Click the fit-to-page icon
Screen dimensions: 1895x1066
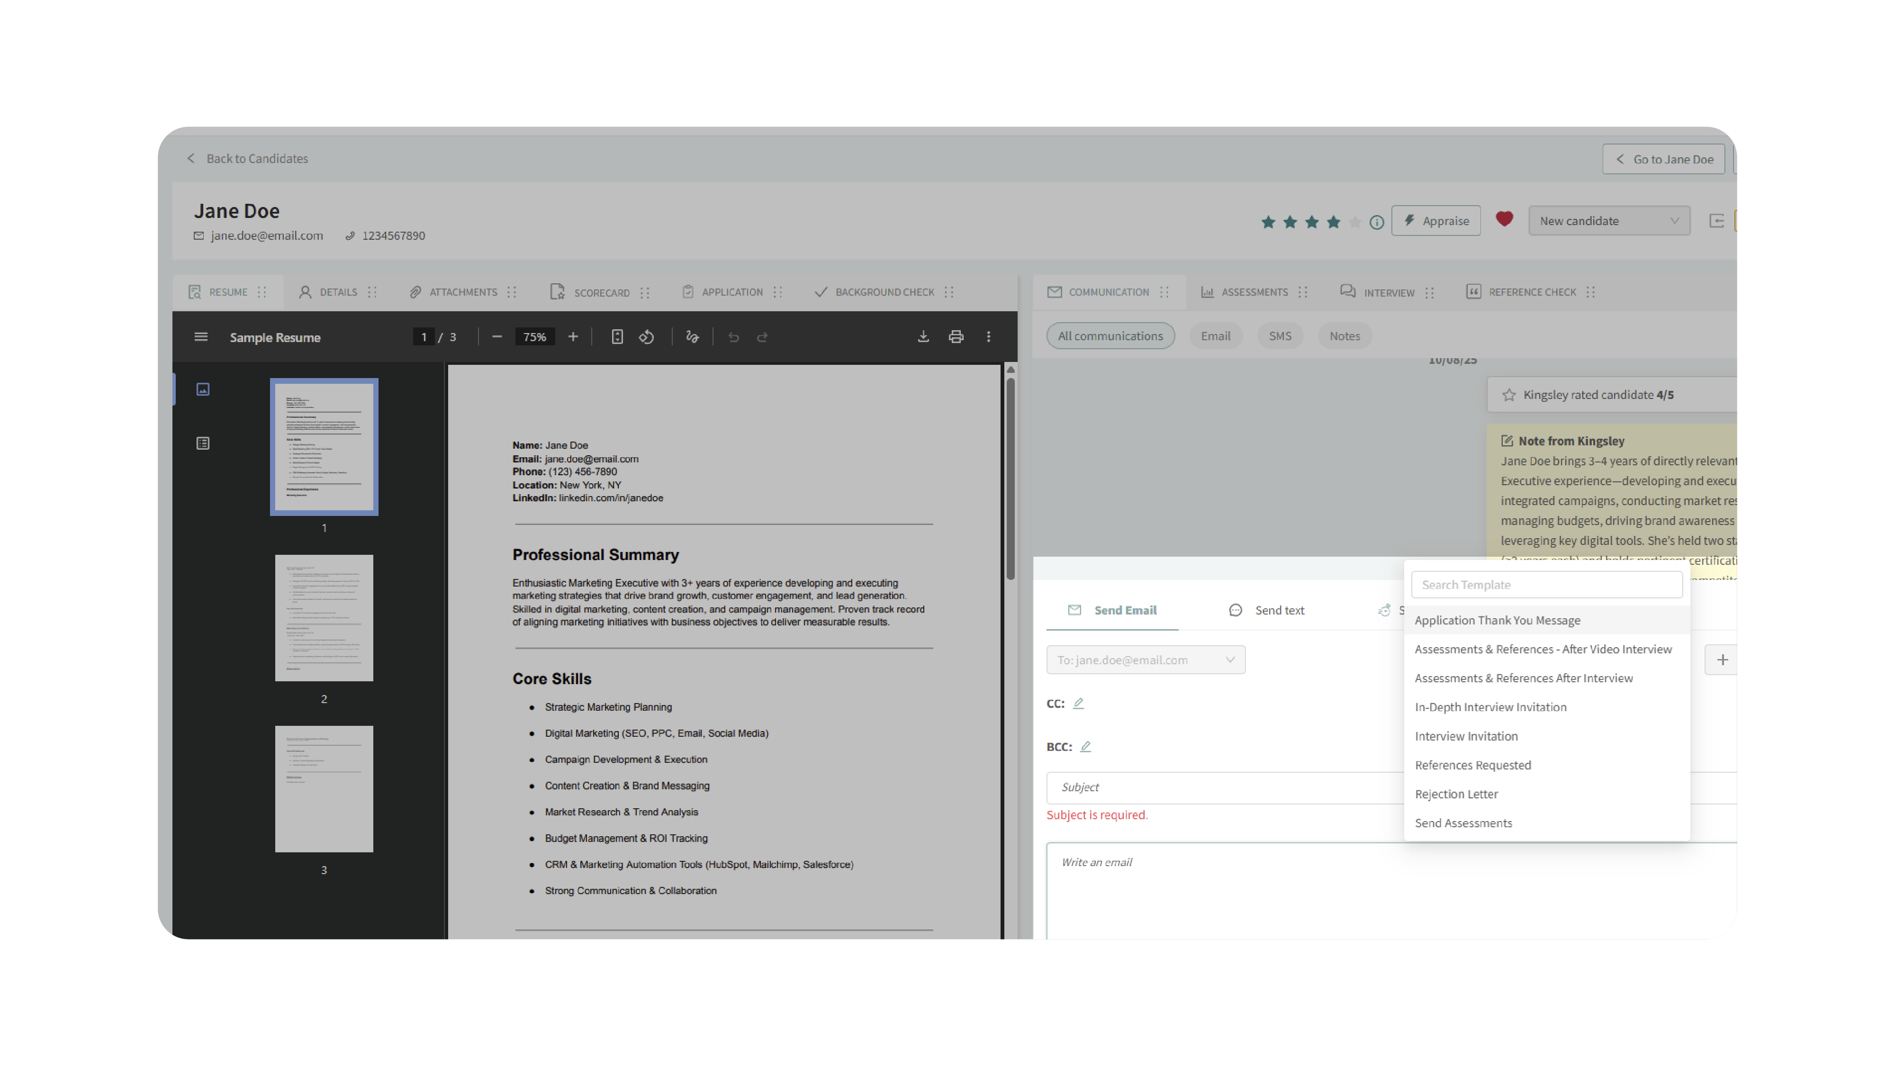(x=617, y=337)
